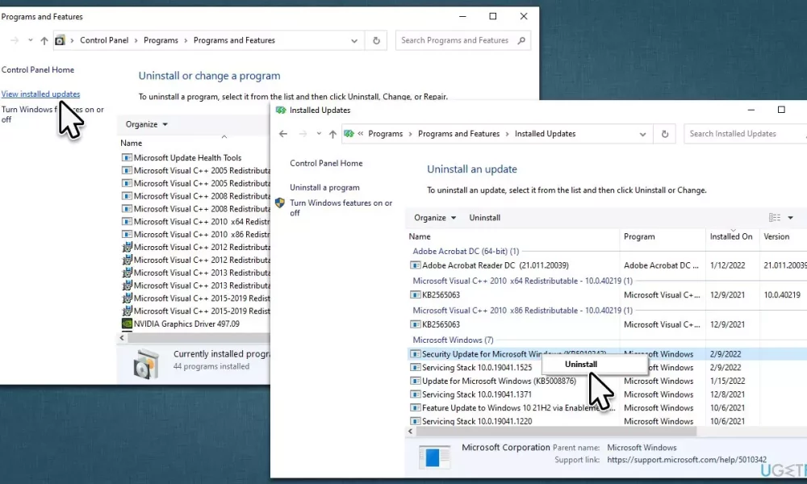Click the icon beside Servicing Stack 10.0.19041.1371
Image resolution: width=807 pixels, height=484 pixels.
coord(415,394)
